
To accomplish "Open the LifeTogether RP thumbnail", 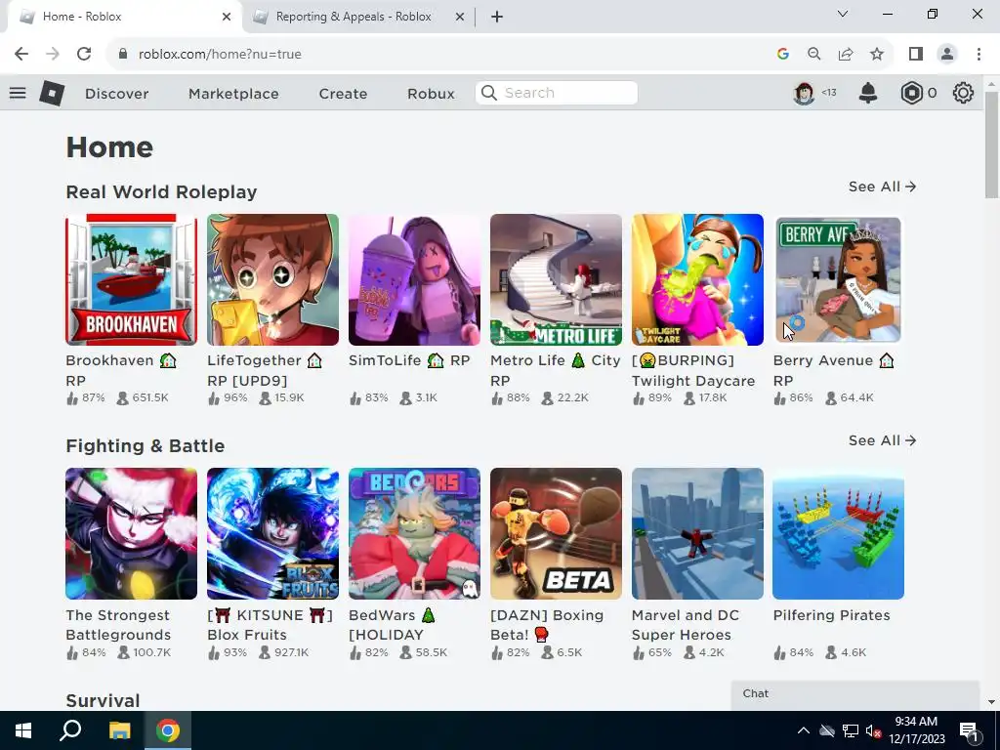I will 273,279.
